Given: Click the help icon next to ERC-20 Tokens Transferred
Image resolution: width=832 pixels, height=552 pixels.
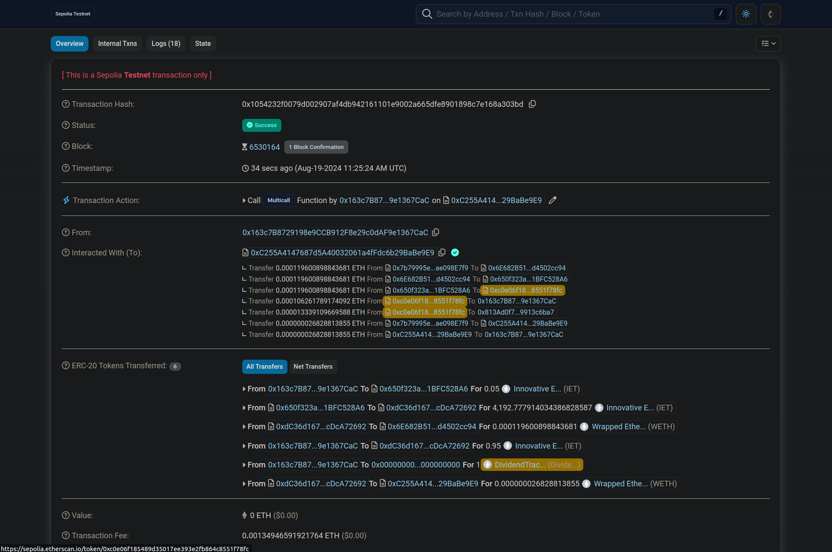Looking at the screenshot, I should point(66,365).
